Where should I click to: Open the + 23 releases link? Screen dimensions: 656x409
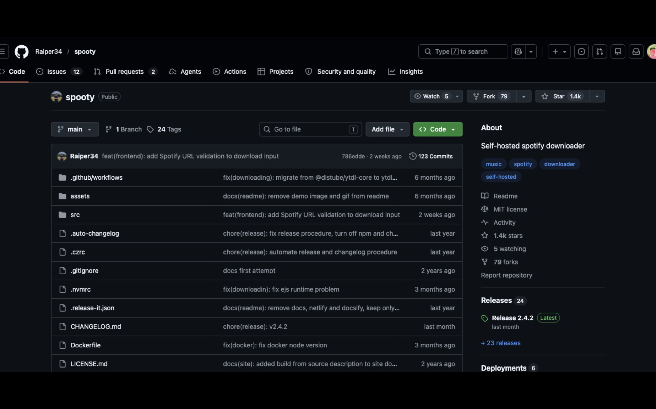tap(501, 343)
